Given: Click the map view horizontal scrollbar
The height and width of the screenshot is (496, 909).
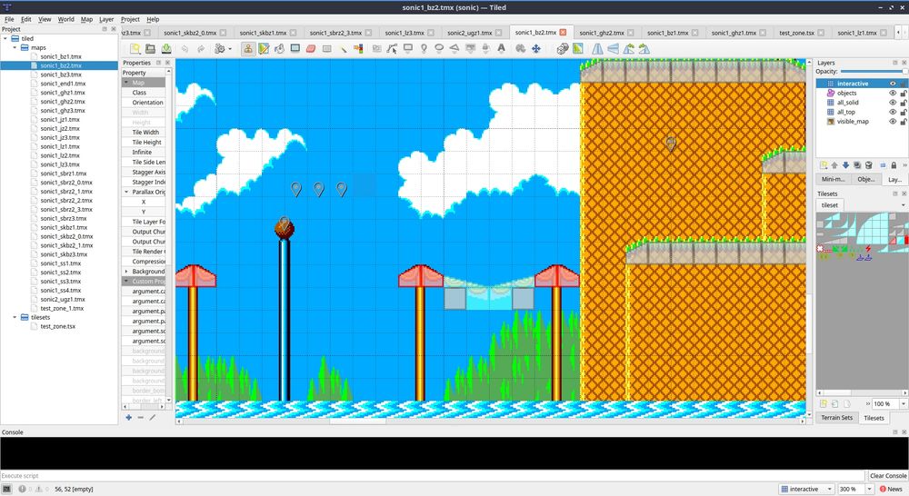Looking at the screenshot, I should [491, 422].
